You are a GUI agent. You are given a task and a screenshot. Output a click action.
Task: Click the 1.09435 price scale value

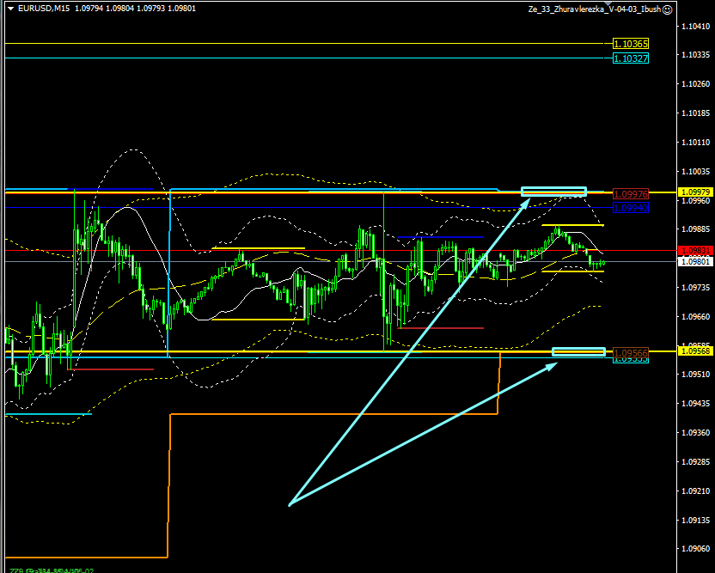point(696,404)
